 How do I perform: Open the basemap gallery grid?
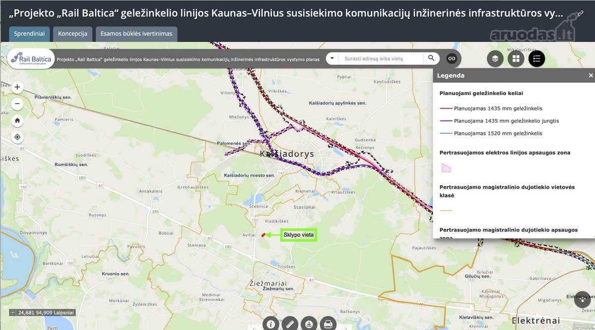click(x=516, y=58)
